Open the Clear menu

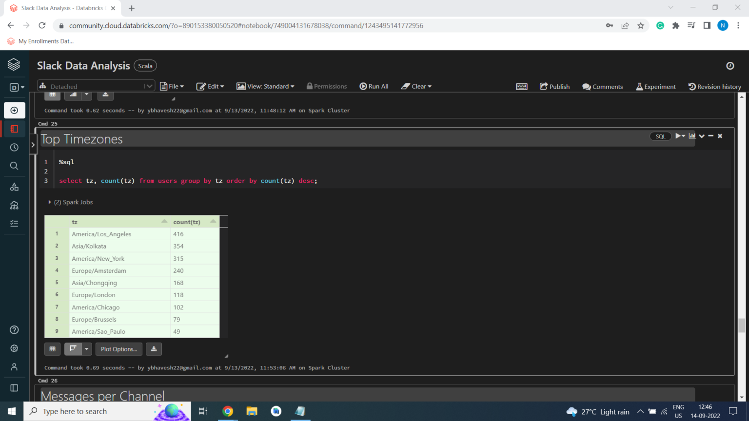416,86
